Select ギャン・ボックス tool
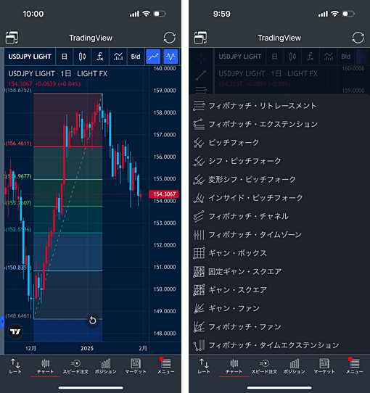Image resolution: width=370 pixels, height=393 pixels. tap(279, 253)
